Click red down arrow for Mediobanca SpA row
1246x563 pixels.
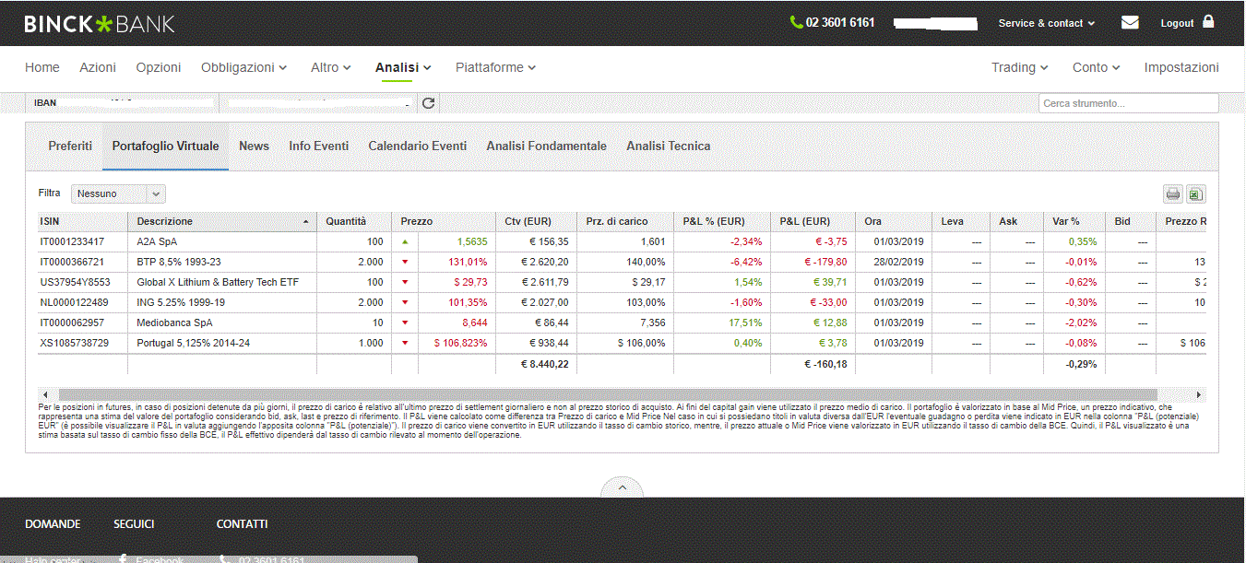(x=404, y=323)
